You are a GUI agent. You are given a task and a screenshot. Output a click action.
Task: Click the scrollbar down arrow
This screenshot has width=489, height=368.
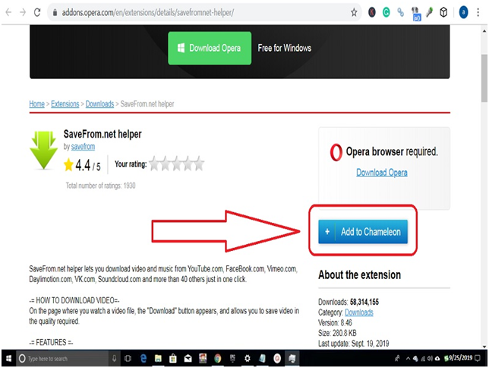pos(484,346)
